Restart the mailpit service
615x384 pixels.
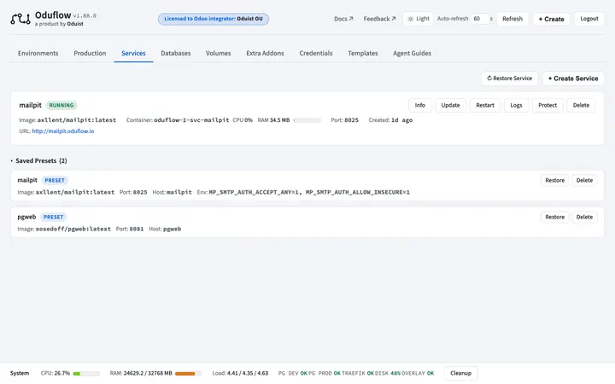[x=485, y=106]
